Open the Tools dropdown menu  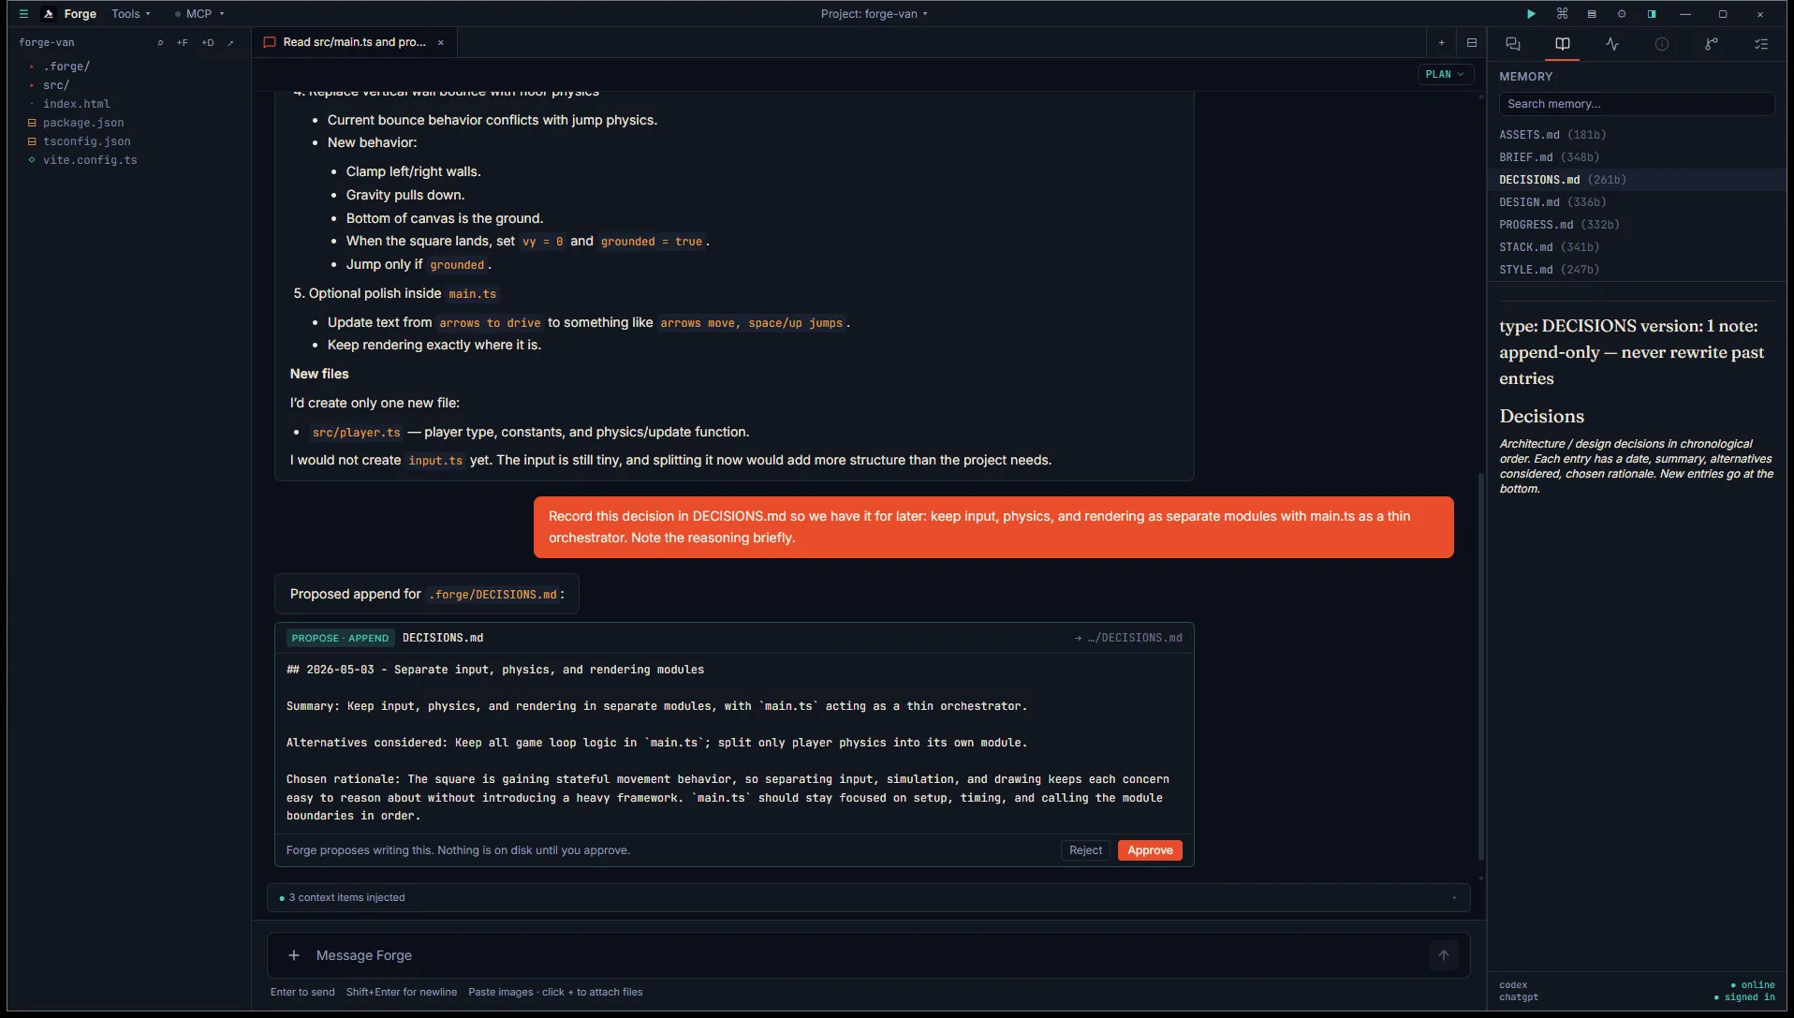tap(130, 14)
